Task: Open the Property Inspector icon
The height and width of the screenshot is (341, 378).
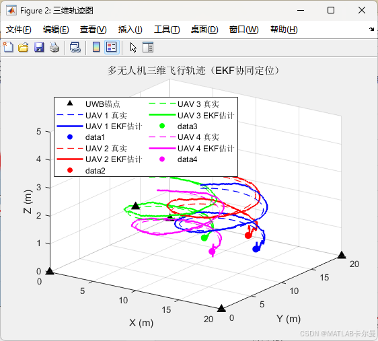Action: click(x=148, y=47)
